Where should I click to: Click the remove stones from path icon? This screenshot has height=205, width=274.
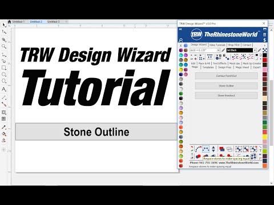pos(199,149)
